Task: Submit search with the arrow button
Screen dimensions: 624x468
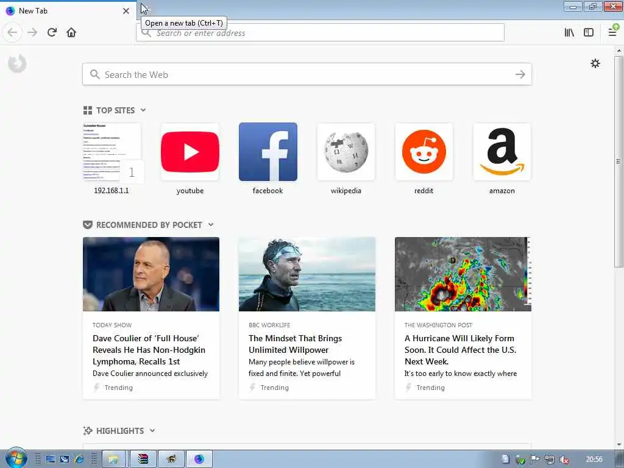Action: click(x=520, y=74)
